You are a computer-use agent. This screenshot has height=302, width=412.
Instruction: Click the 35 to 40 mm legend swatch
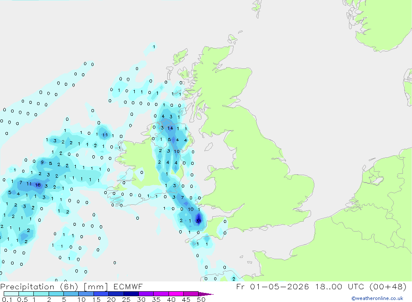click(161, 294)
